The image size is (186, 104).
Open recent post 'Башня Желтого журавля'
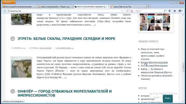(x=154, y=62)
